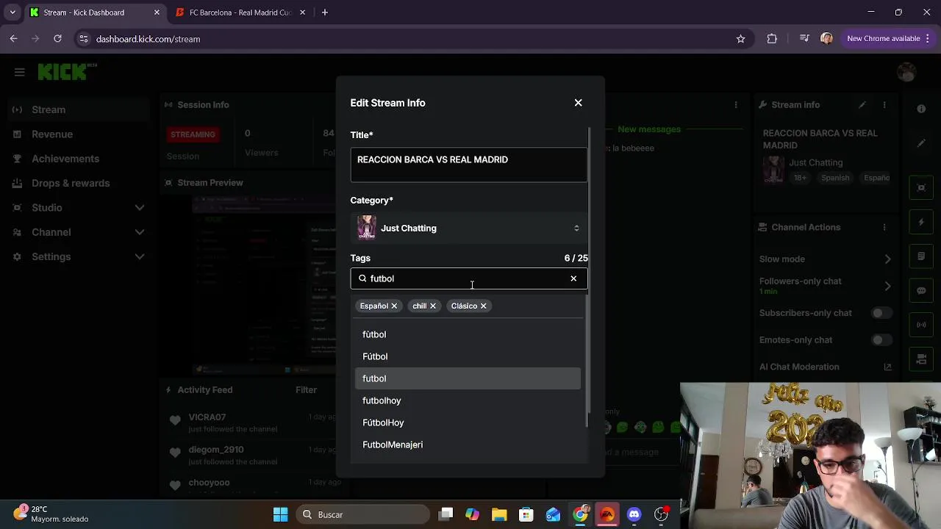The image size is (941, 529).
Task: Open the Just Chatting category dropdown
Action: tap(469, 228)
